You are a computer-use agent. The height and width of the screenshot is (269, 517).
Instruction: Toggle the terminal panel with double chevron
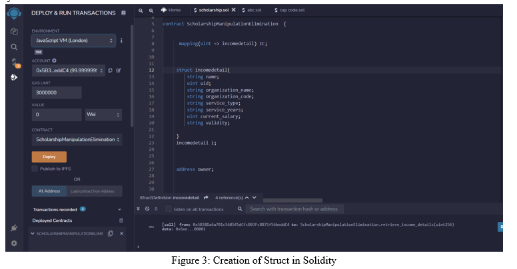click(x=139, y=209)
